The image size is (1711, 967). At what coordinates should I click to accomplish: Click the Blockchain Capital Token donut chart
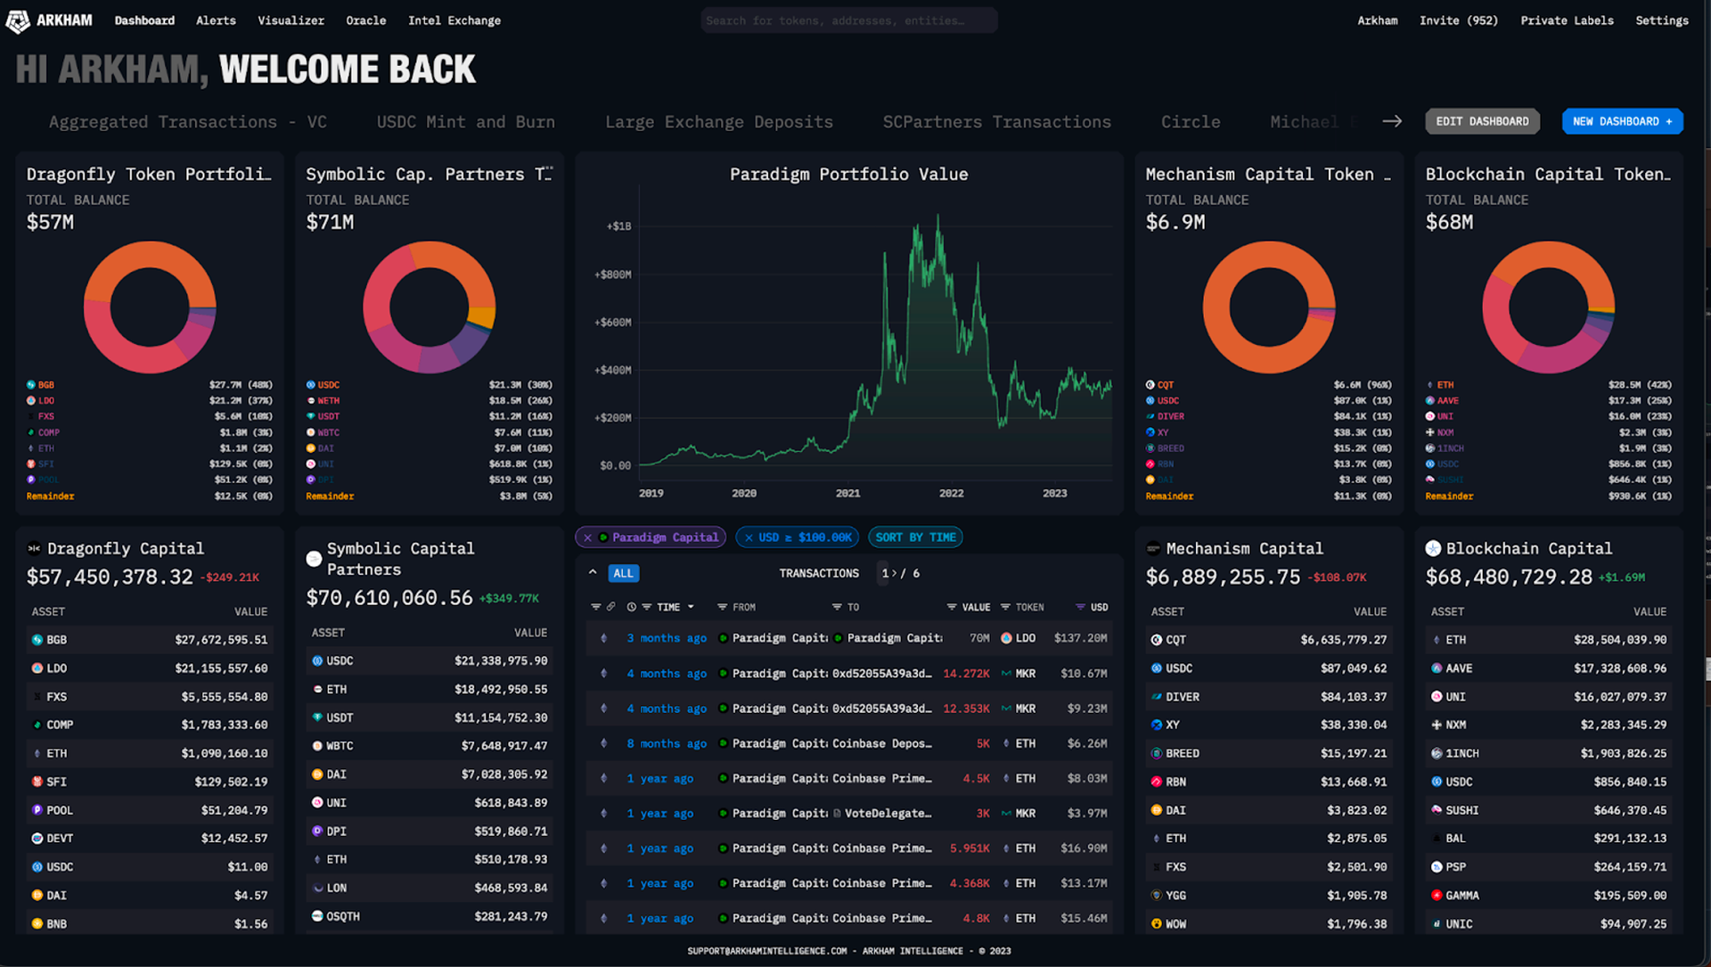click(x=1549, y=307)
